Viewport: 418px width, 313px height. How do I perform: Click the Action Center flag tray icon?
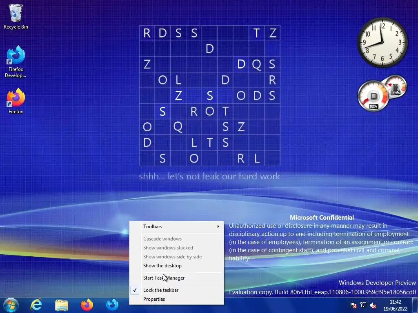[353, 305]
